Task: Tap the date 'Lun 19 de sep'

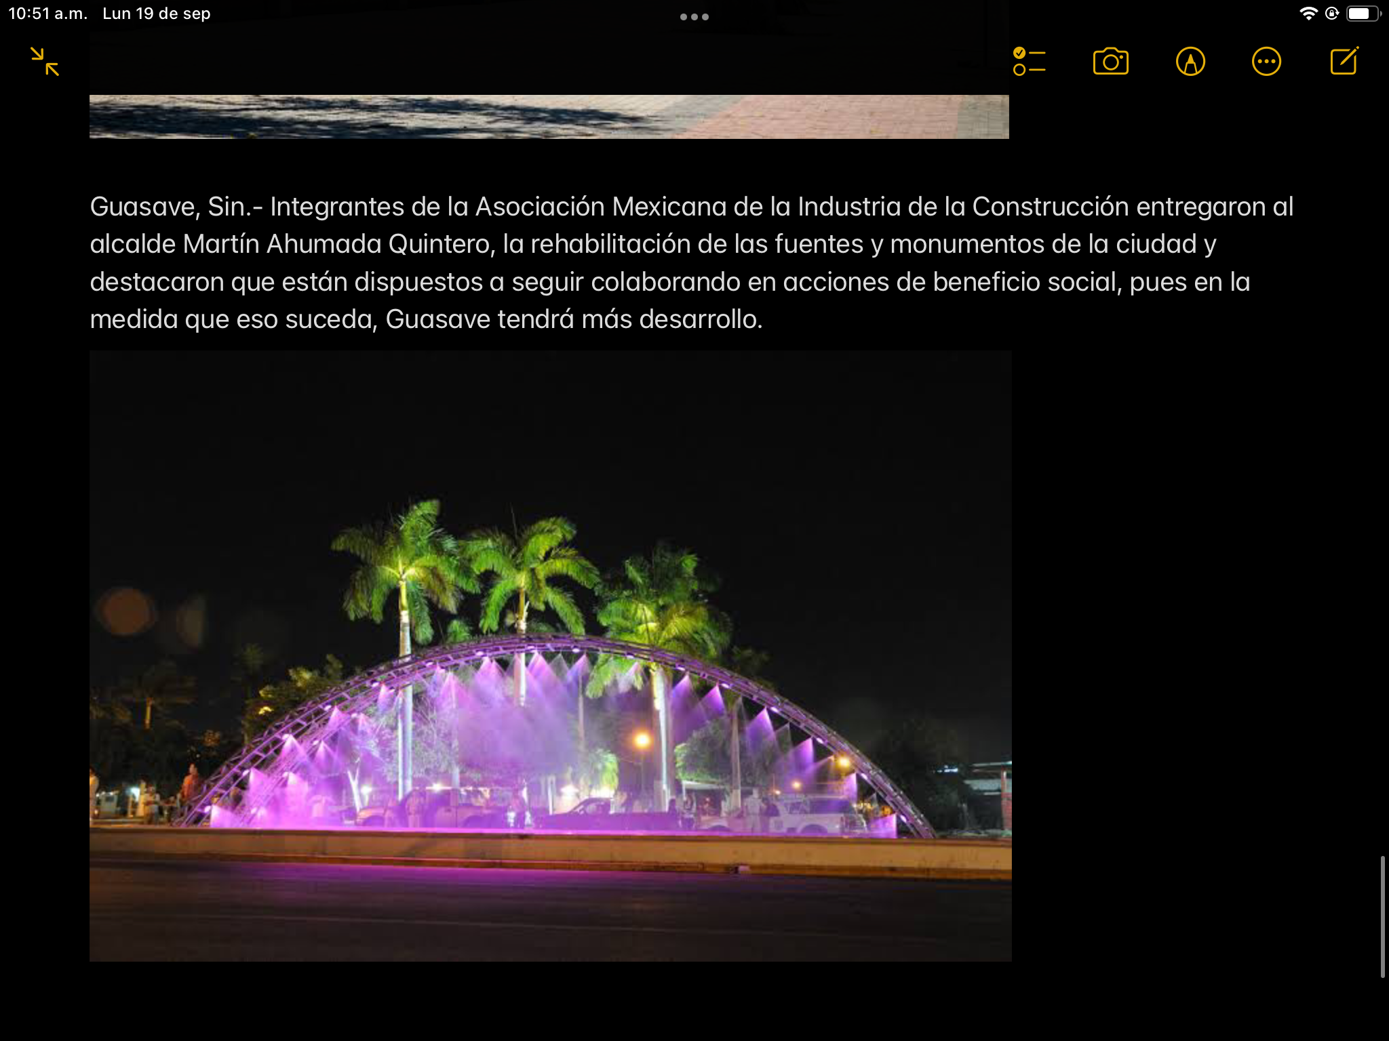Action: 156,14
